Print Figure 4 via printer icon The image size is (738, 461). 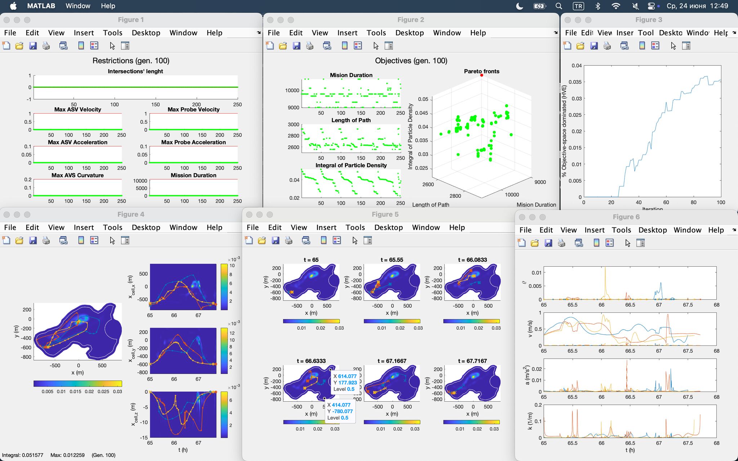tap(46, 240)
